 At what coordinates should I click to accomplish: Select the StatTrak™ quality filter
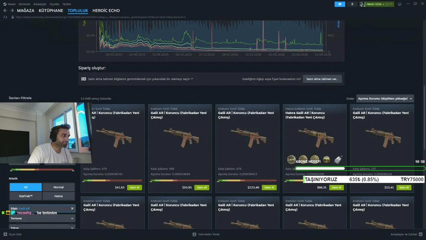[26, 196]
